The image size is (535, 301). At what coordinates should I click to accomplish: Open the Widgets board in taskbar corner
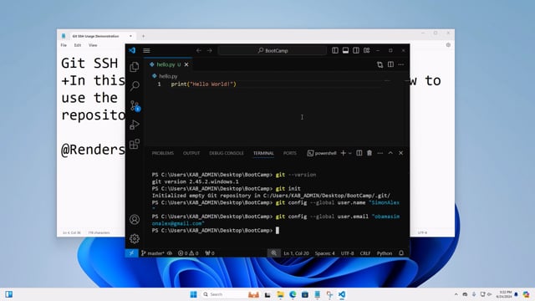tap(9, 294)
